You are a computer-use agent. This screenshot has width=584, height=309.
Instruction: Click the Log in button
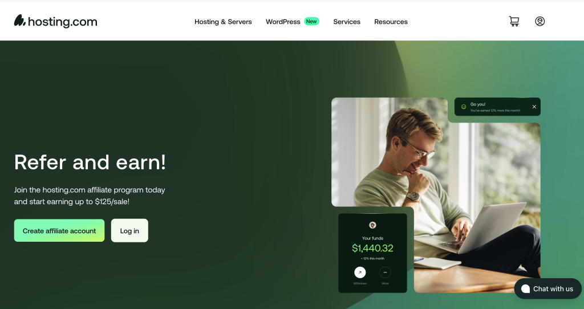coord(129,230)
